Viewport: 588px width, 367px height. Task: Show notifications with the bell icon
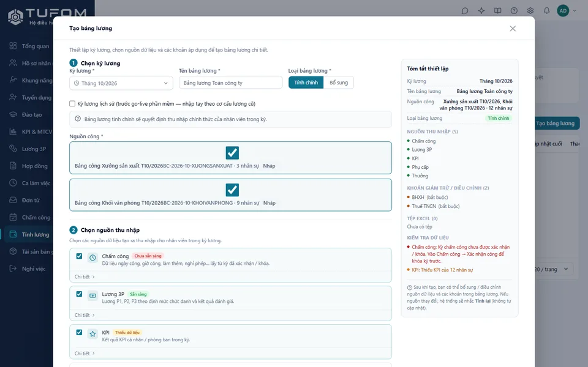[x=547, y=11]
